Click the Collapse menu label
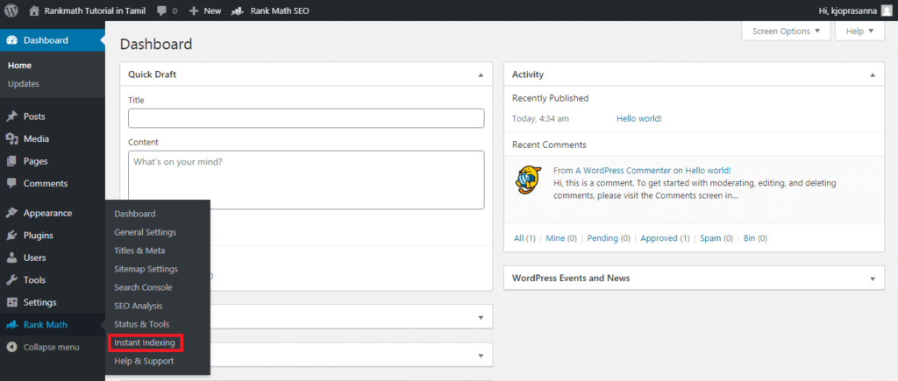The width and height of the screenshot is (898, 381). click(52, 347)
